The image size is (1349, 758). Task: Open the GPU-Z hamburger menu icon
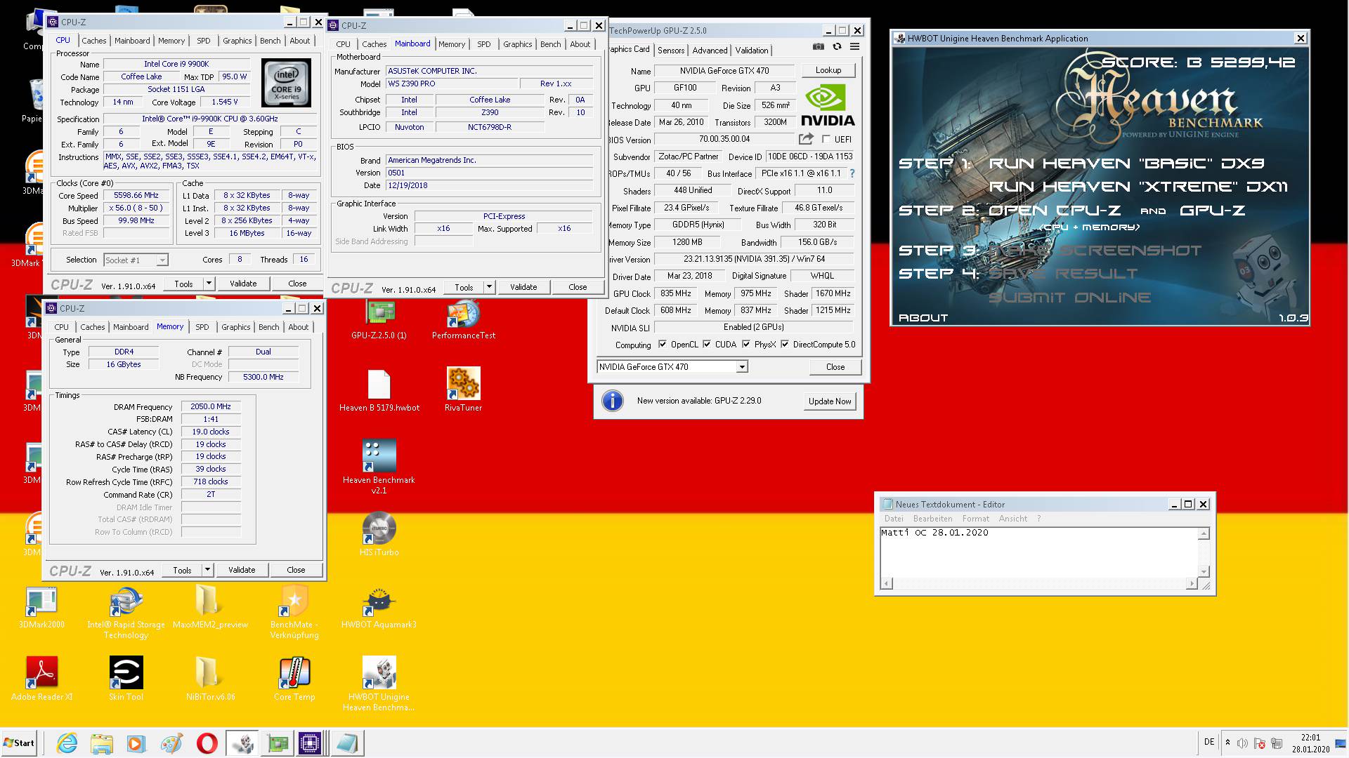point(854,46)
